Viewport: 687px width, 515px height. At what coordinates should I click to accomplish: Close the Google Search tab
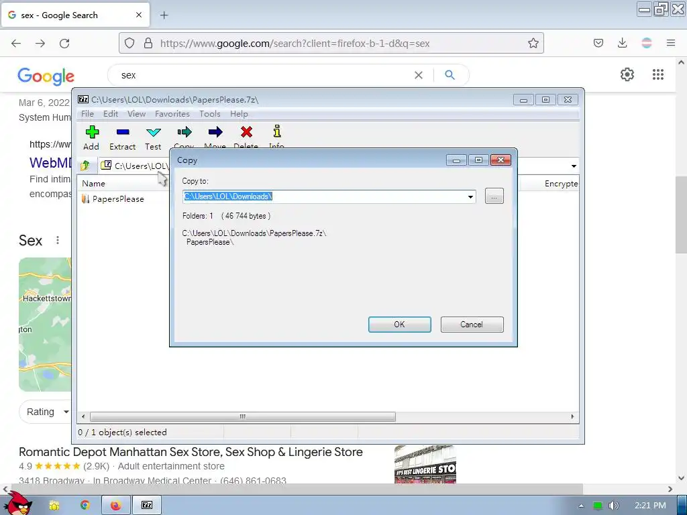[139, 15]
